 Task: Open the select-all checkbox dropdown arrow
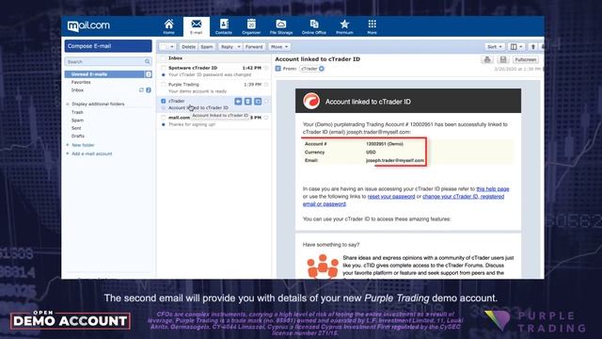[x=172, y=46]
